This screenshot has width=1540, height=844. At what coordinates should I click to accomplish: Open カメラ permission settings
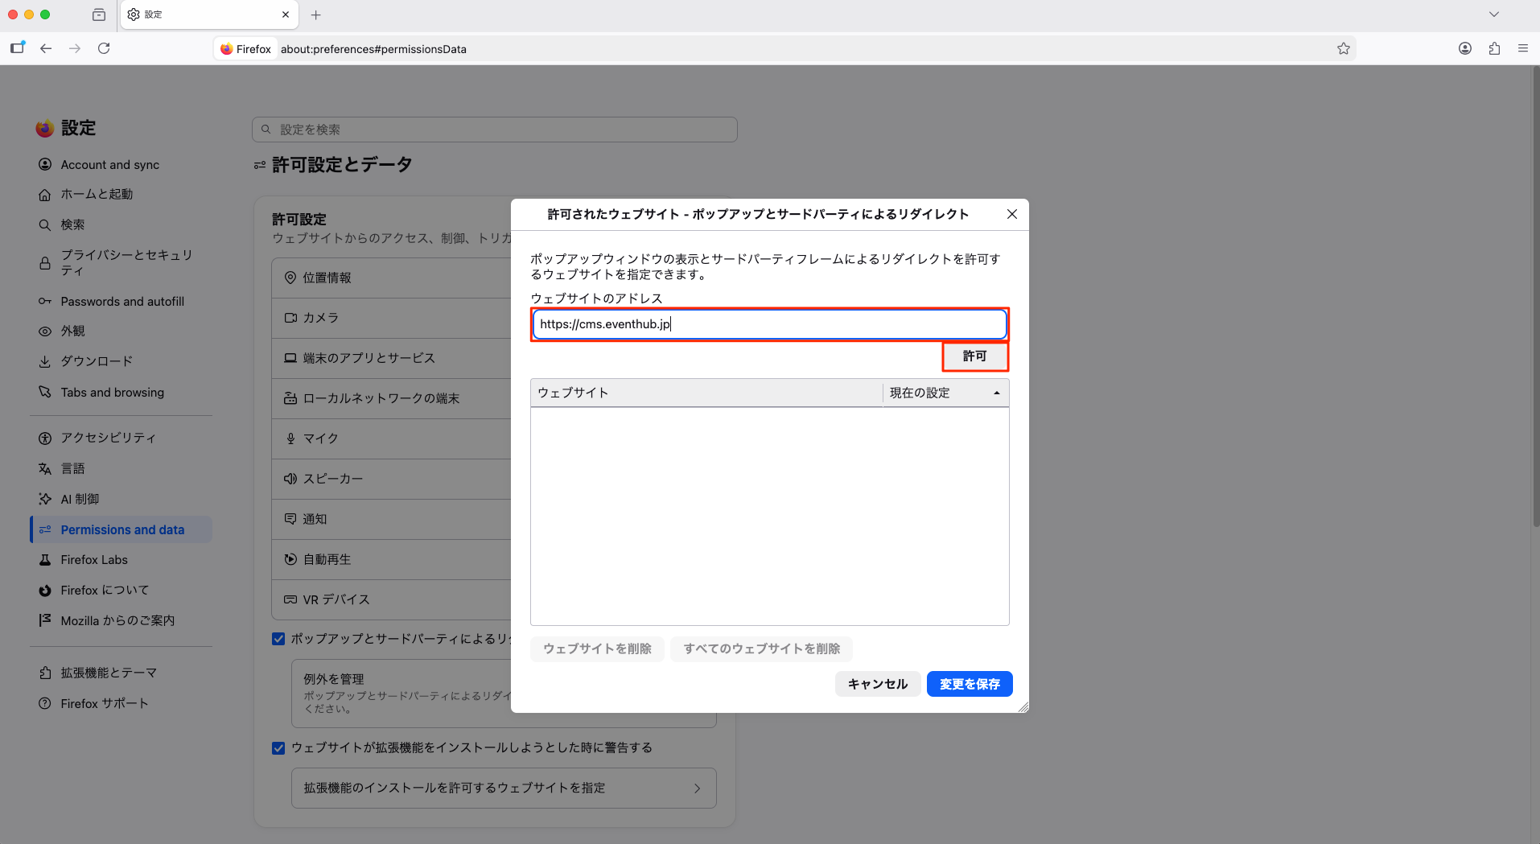(x=392, y=318)
